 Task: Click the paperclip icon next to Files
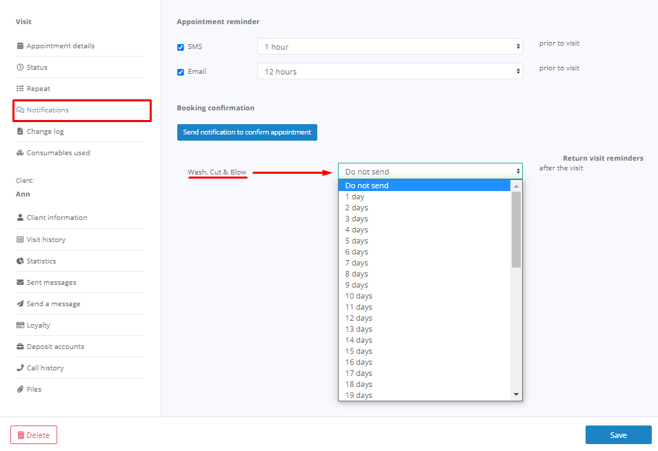coord(20,390)
